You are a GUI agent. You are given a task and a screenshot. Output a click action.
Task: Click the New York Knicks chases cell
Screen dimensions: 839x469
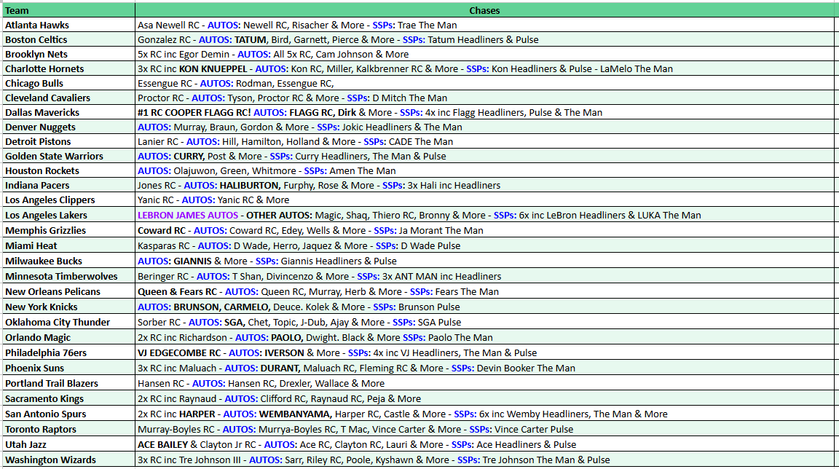coord(291,307)
